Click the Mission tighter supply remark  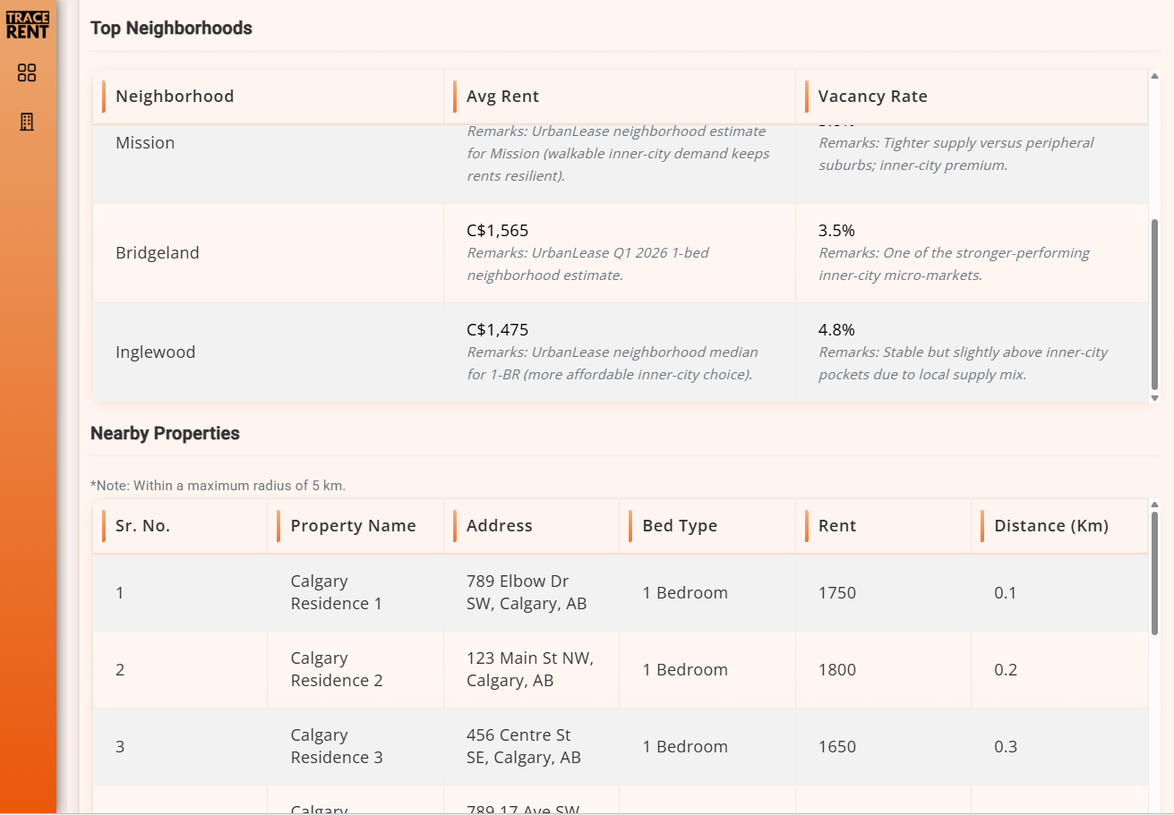point(956,154)
